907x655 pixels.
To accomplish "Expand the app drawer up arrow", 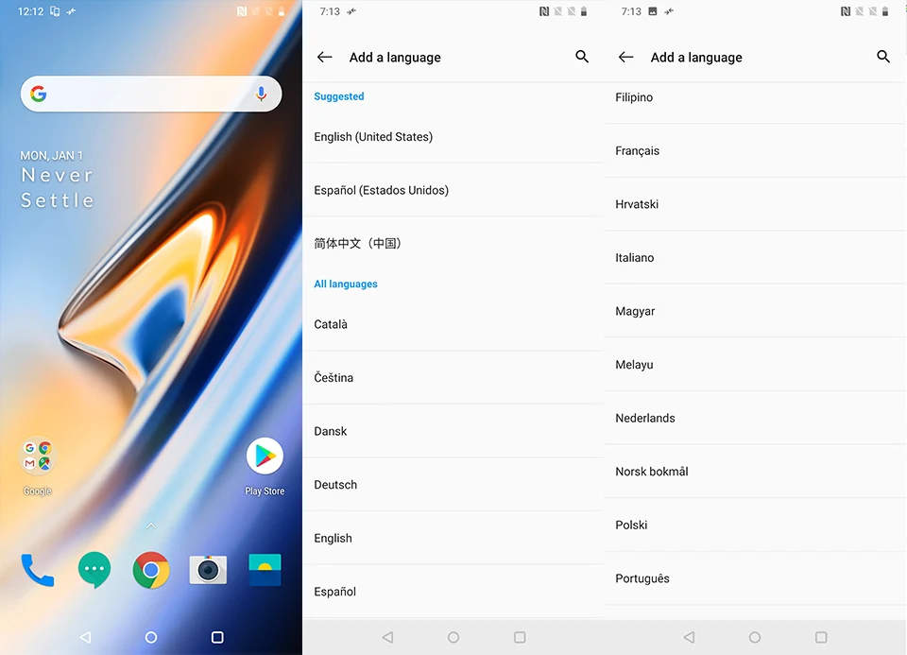I will tap(151, 526).
